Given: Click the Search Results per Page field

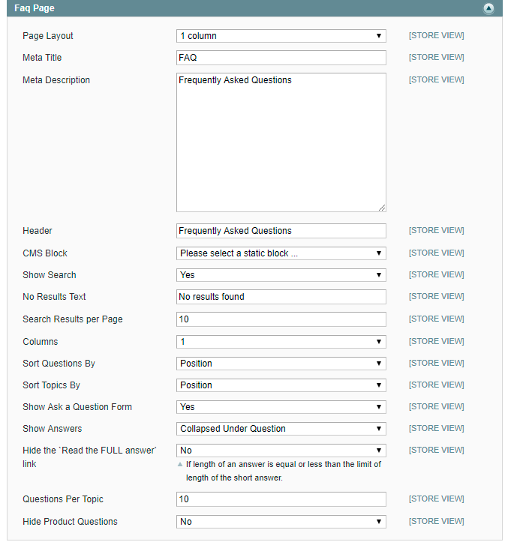Looking at the screenshot, I should [281, 319].
